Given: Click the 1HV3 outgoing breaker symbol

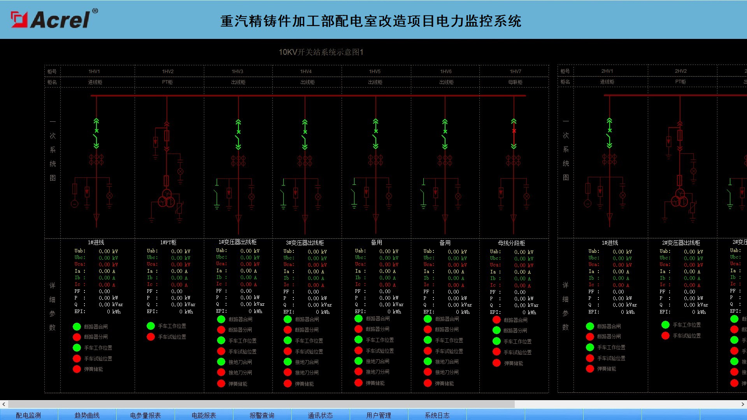Looking at the screenshot, I should click(238, 134).
